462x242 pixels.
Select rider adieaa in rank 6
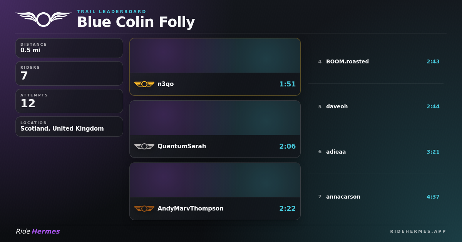click(x=376, y=152)
